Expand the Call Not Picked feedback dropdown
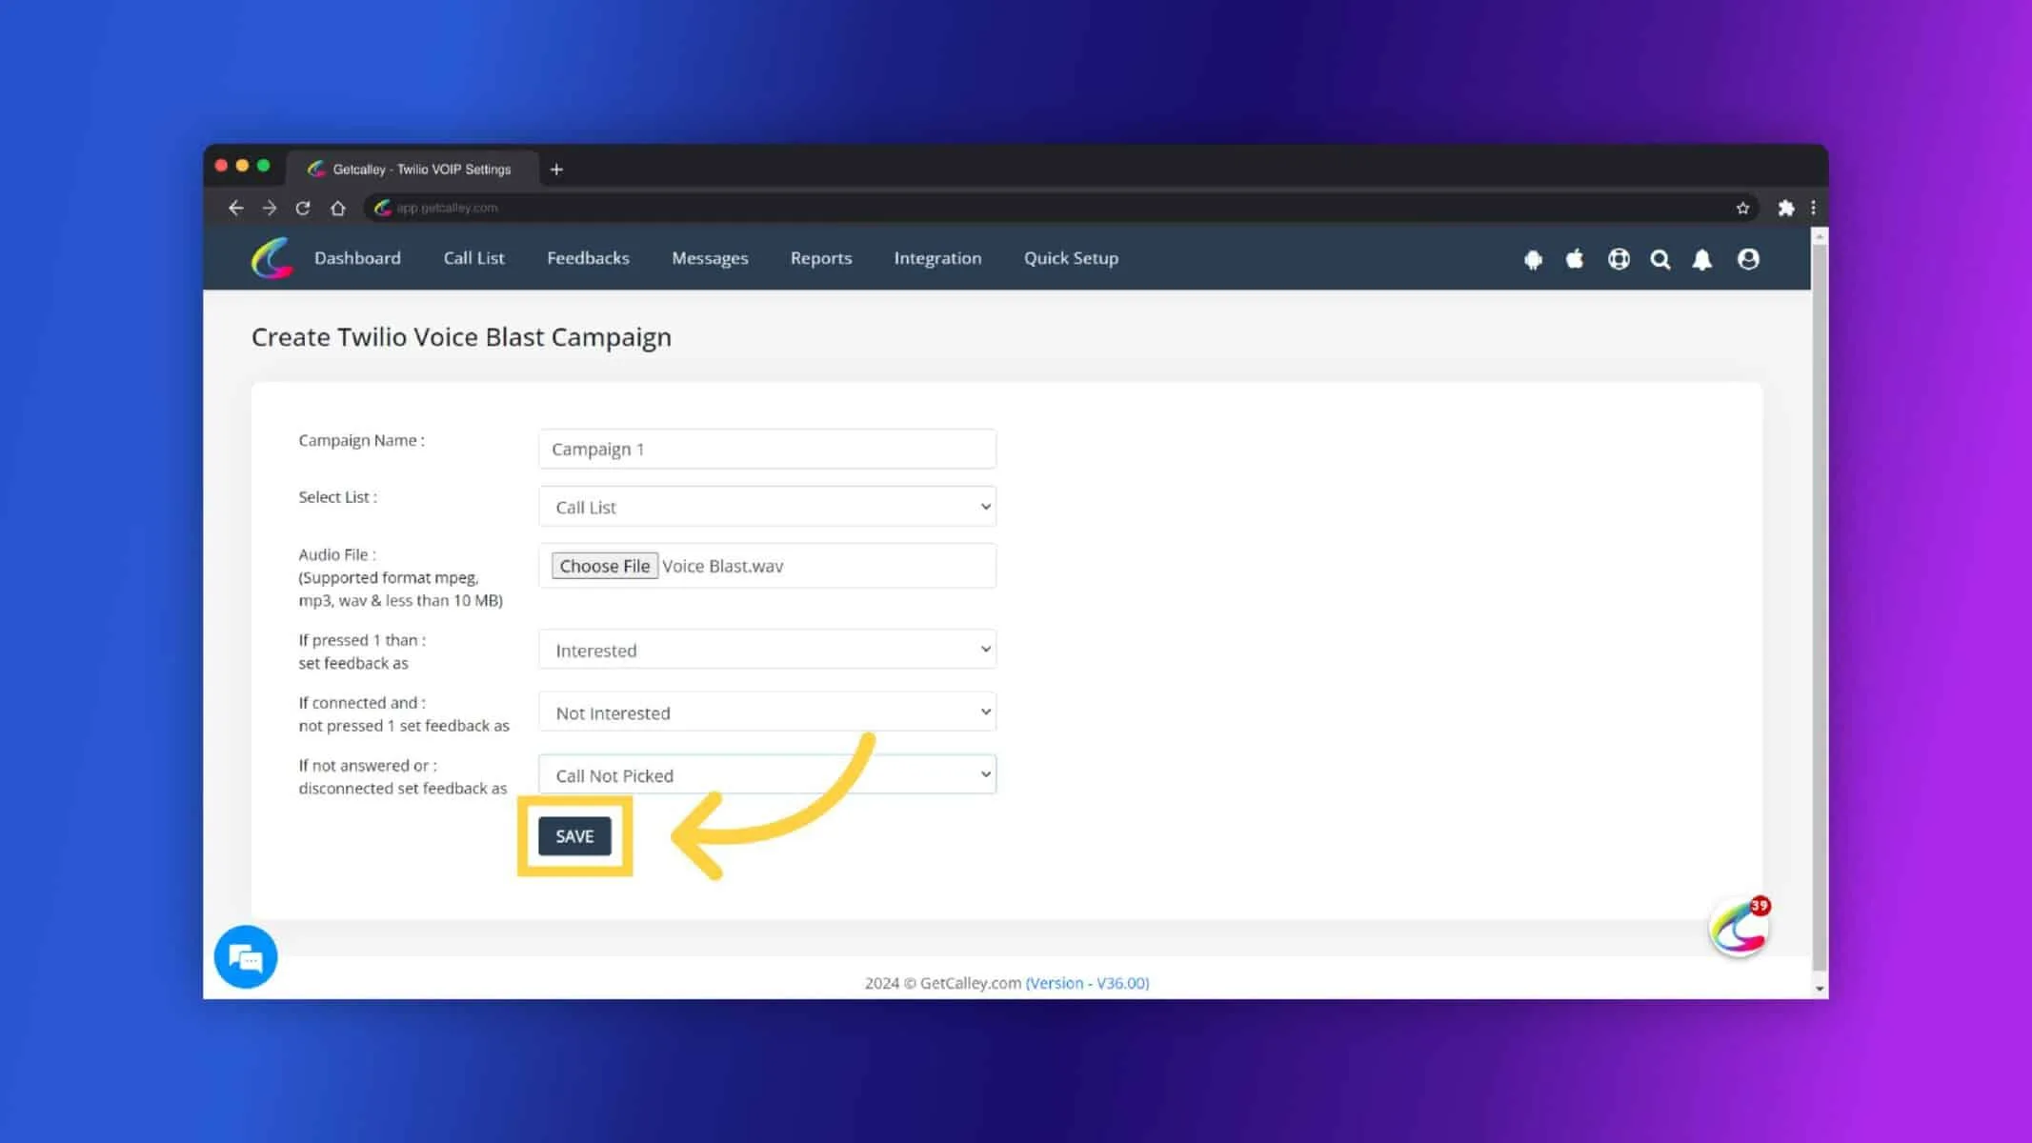 tap(767, 775)
